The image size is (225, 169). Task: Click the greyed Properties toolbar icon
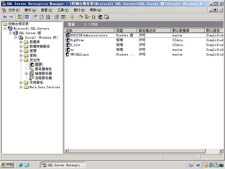coord(35,17)
